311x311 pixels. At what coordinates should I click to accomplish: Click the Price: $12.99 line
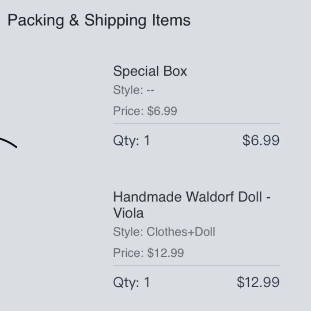(148, 253)
